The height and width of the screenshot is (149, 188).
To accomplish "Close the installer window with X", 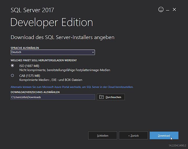I will [x=174, y=10].
